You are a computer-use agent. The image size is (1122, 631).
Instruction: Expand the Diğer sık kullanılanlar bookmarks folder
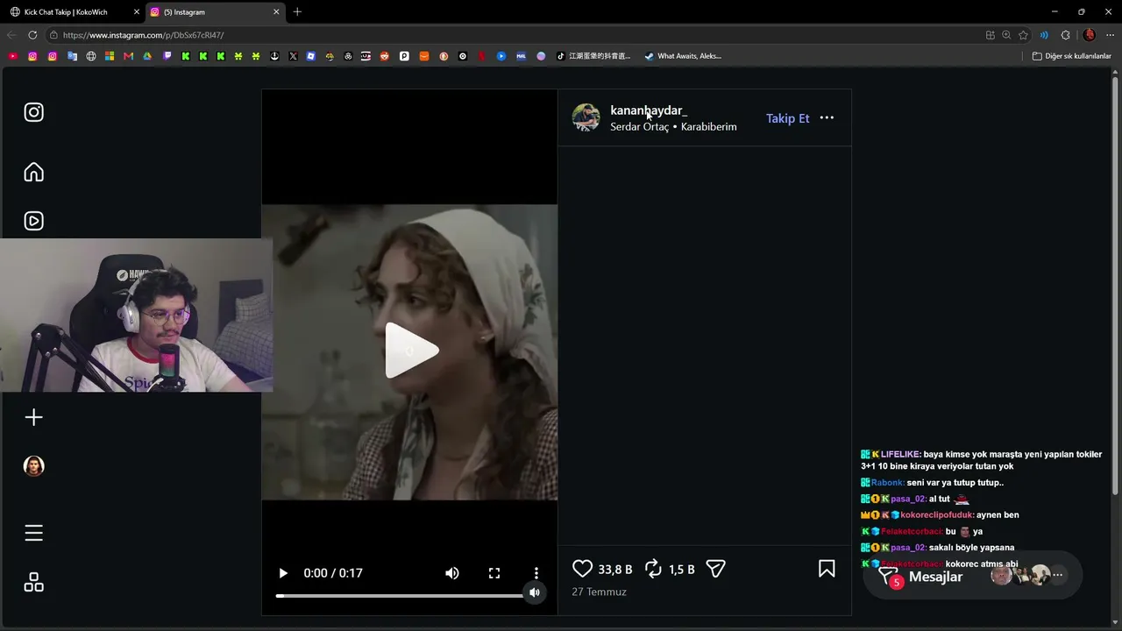coord(1071,56)
